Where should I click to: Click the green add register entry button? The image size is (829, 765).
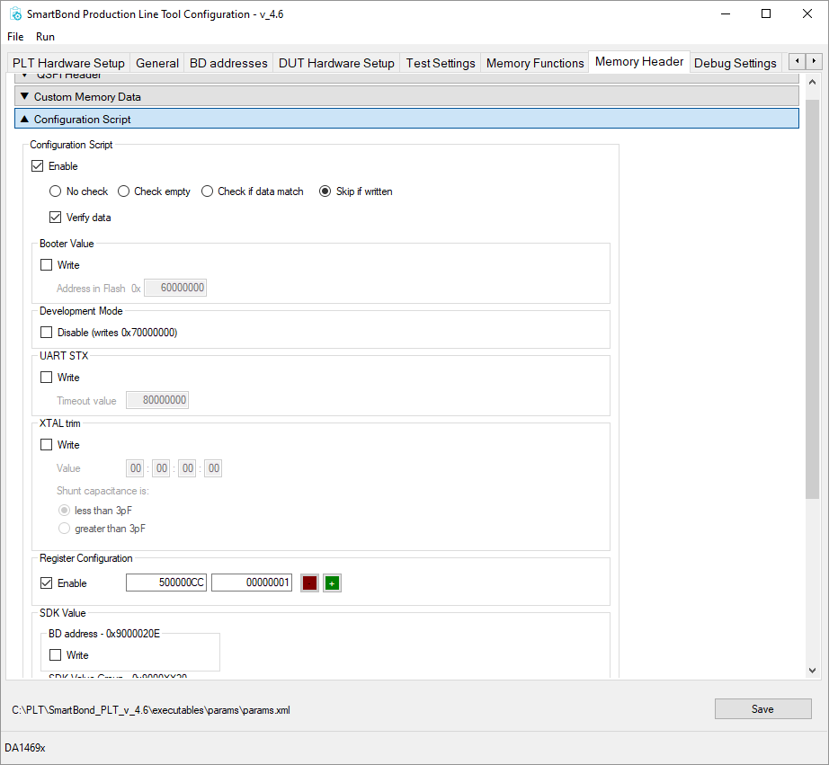coord(332,583)
